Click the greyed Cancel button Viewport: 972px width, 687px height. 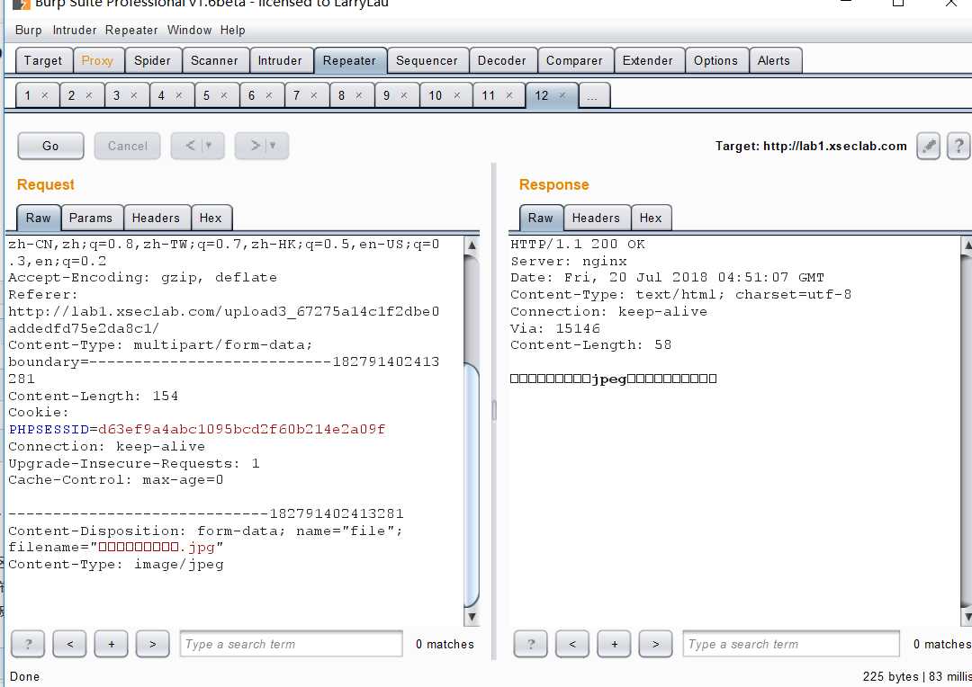(x=127, y=147)
